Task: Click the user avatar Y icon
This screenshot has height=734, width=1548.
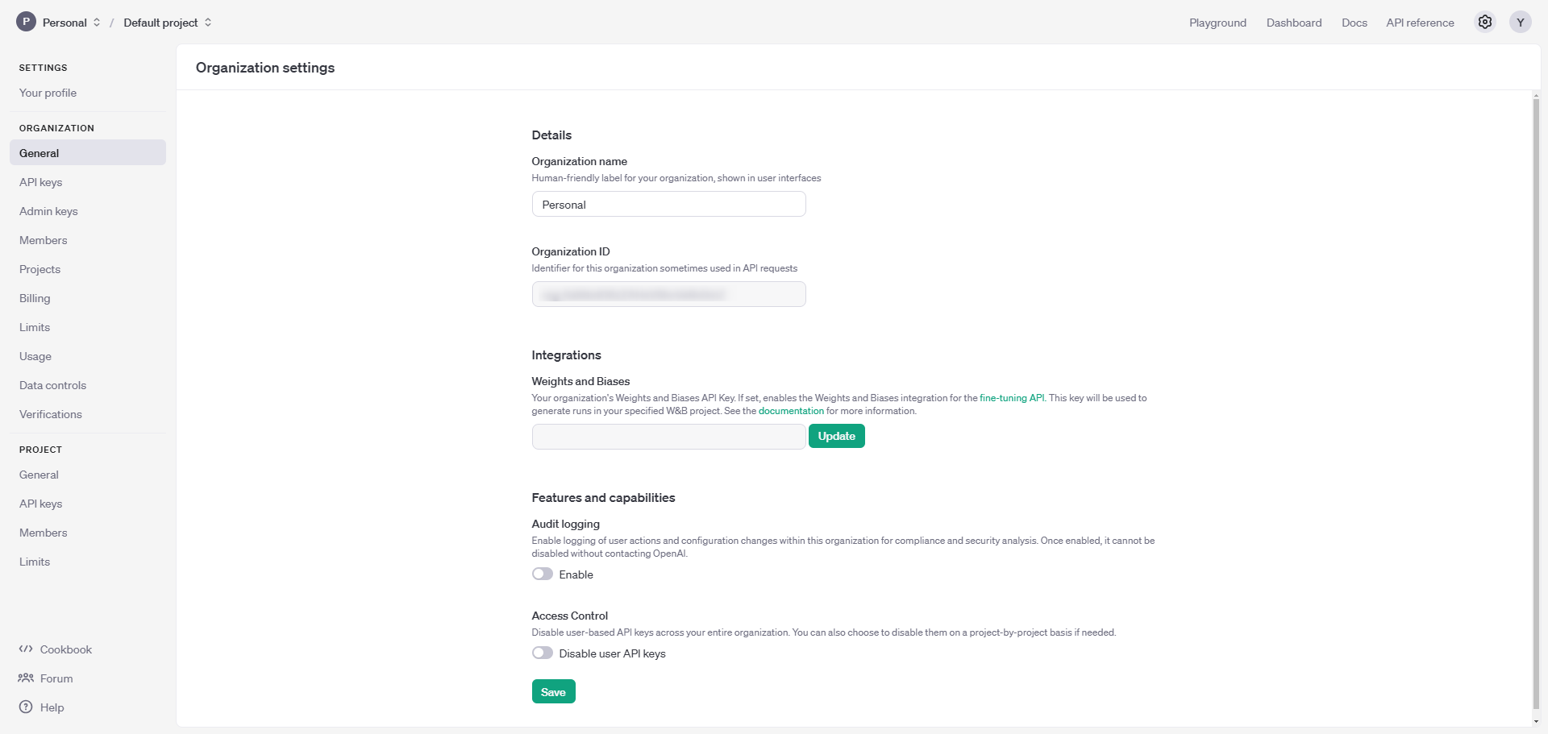Action: coord(1520,23)
